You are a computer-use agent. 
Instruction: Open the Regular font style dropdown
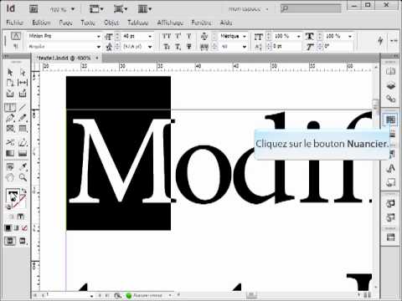98,47
